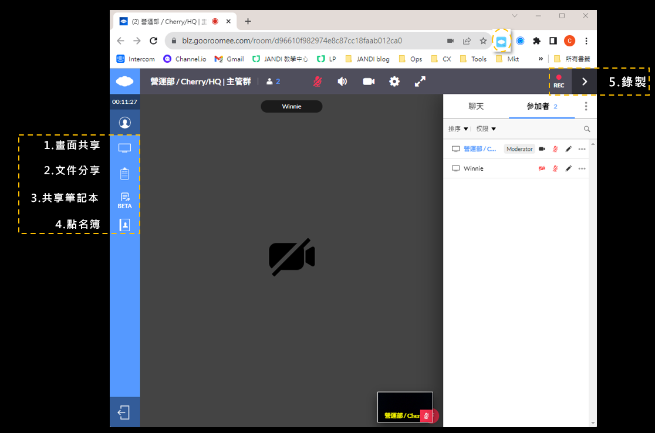
Task: Click the participants list scrollbar down arrow
Action: [593, 423]
